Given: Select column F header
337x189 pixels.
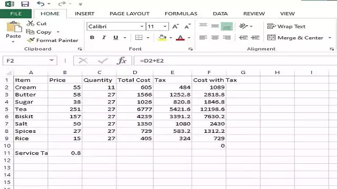Looking at the screenshot, I should tap(209, 72).
